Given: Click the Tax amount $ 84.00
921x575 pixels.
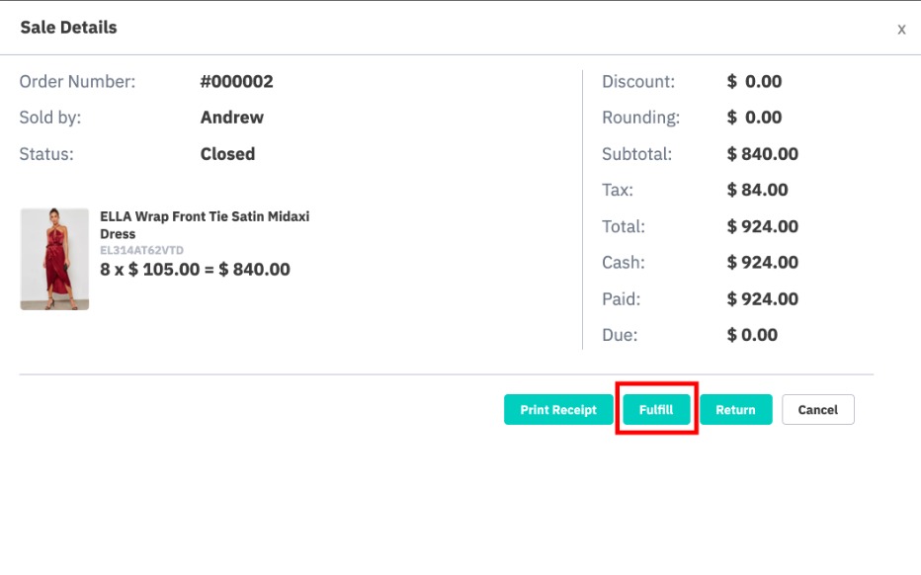Looking at the screenshot, I should pos(757,190).
